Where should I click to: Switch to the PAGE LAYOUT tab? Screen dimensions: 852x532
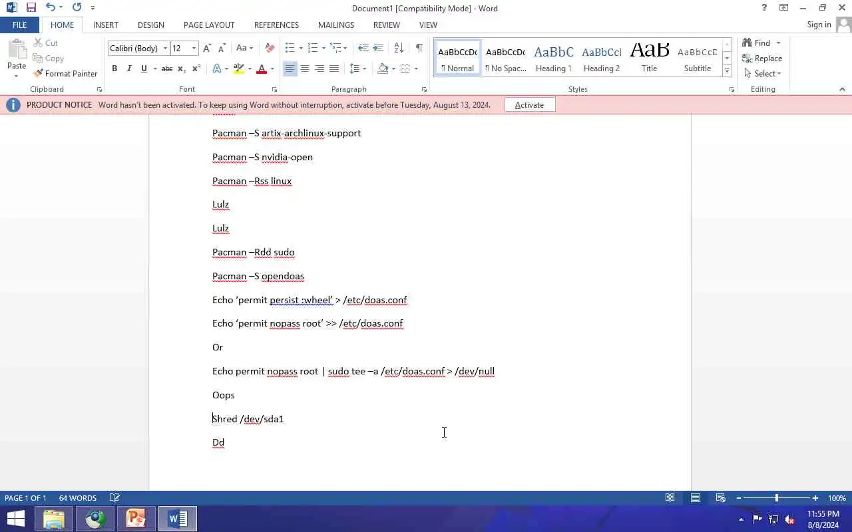coord(209,25)
